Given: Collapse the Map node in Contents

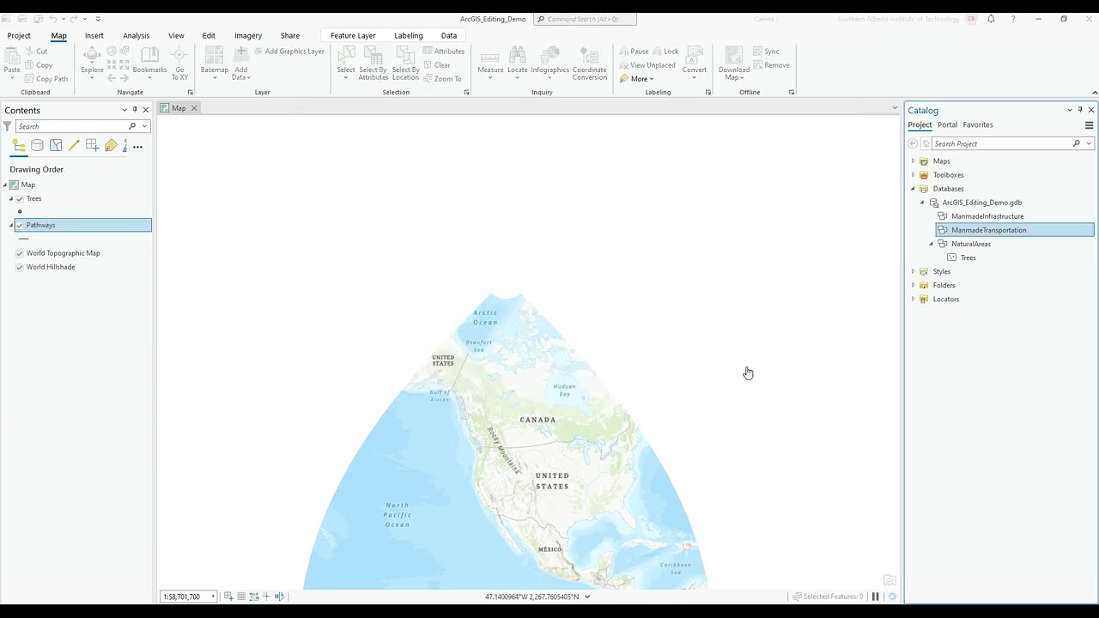Looking at the screenshot, I should tap(5, 185).
